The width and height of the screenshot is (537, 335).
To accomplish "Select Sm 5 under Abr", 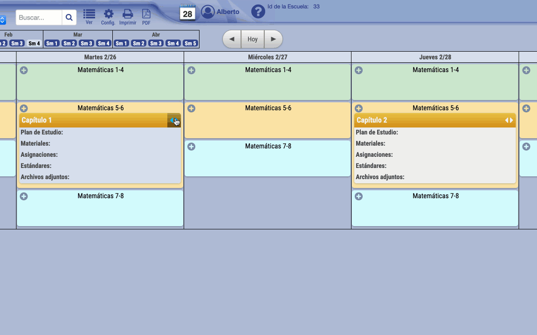I will (190, 43).
